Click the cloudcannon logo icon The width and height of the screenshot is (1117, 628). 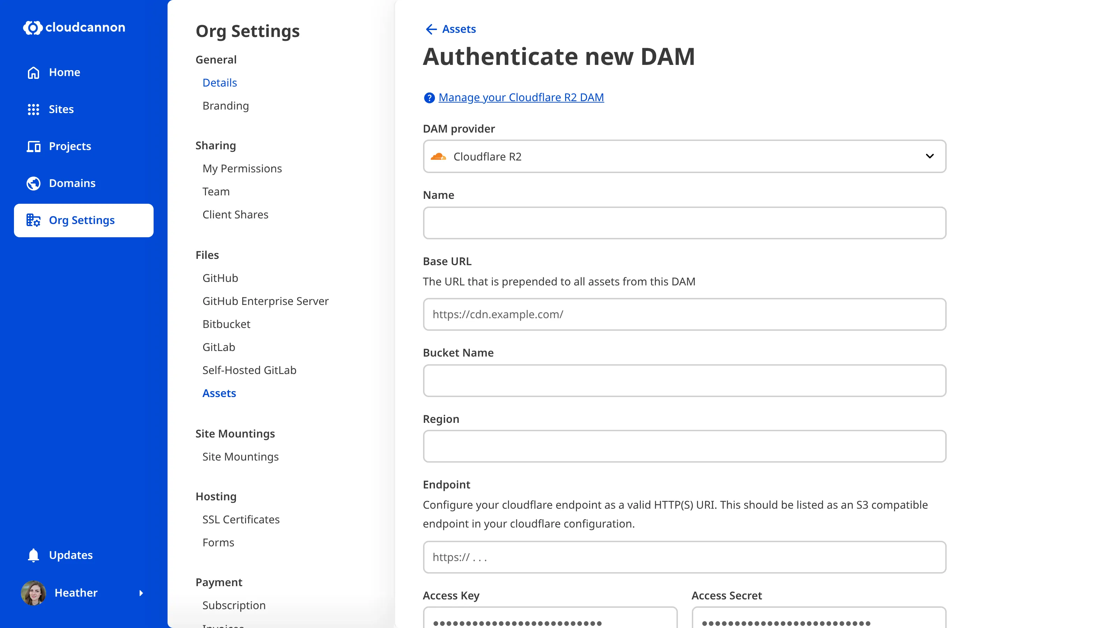pos(33,28)
